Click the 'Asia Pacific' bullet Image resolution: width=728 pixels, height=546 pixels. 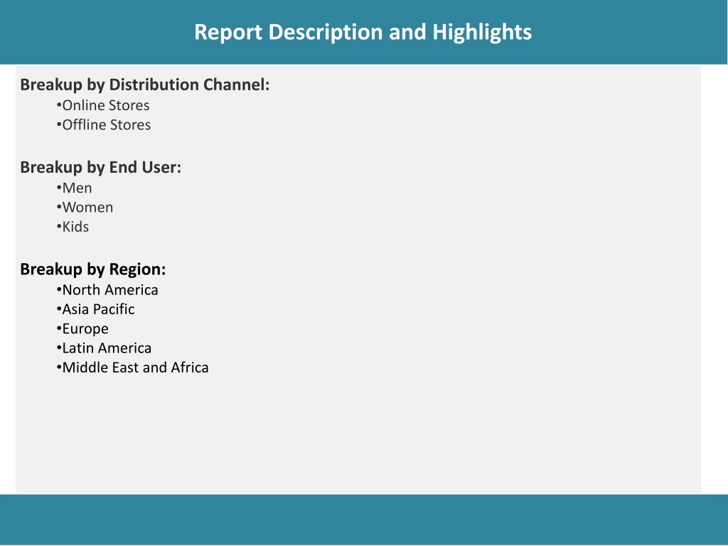pos(96,309)
